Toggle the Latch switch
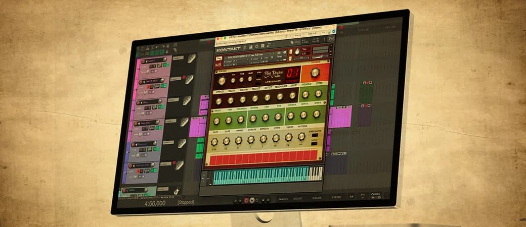This screenshot has height=227, width=526. [314, 144]
